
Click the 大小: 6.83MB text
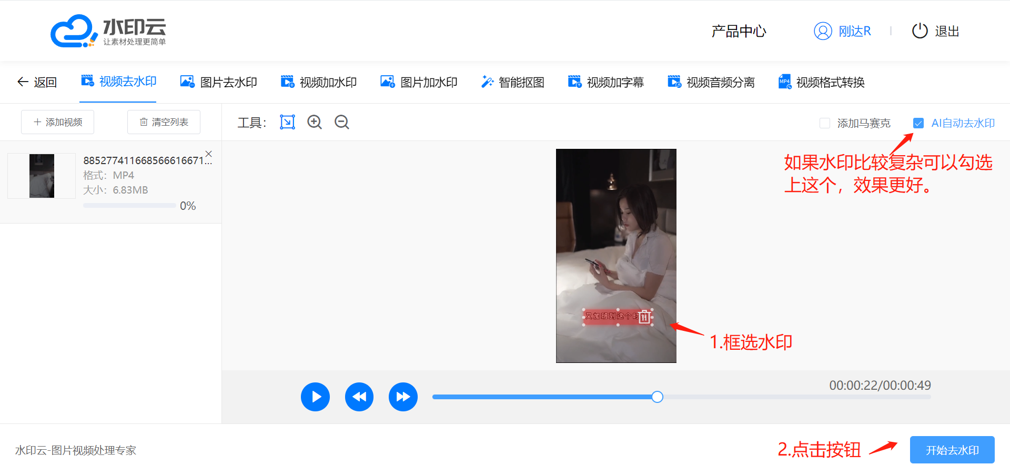(x=115, y=190)
